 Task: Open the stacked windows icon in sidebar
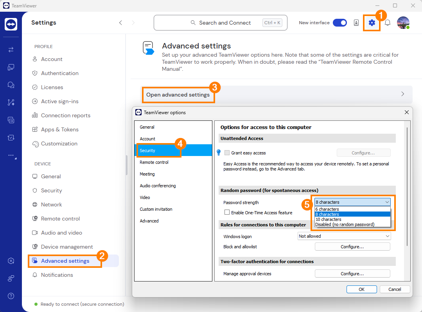pyautogui.click(x=11, y=120)
